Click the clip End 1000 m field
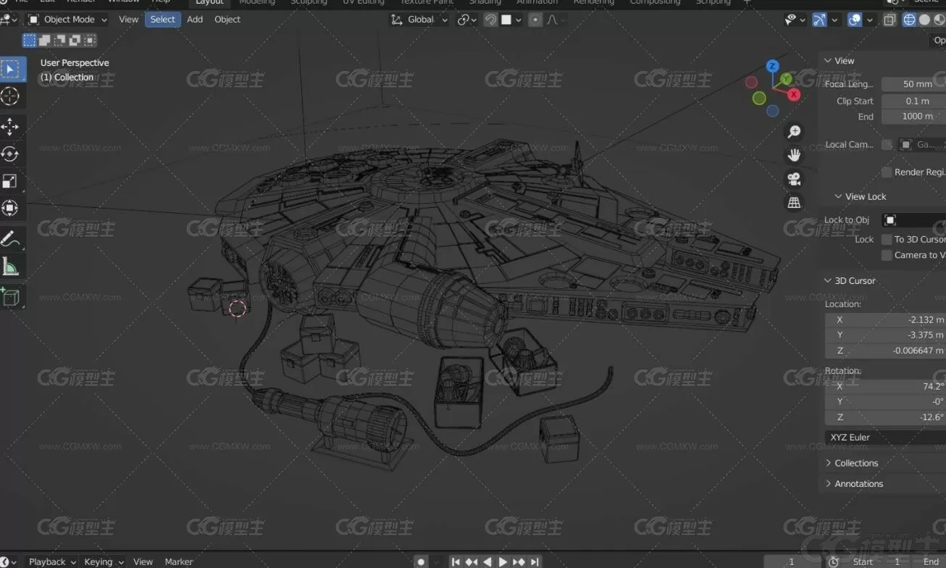 point(913,117)
